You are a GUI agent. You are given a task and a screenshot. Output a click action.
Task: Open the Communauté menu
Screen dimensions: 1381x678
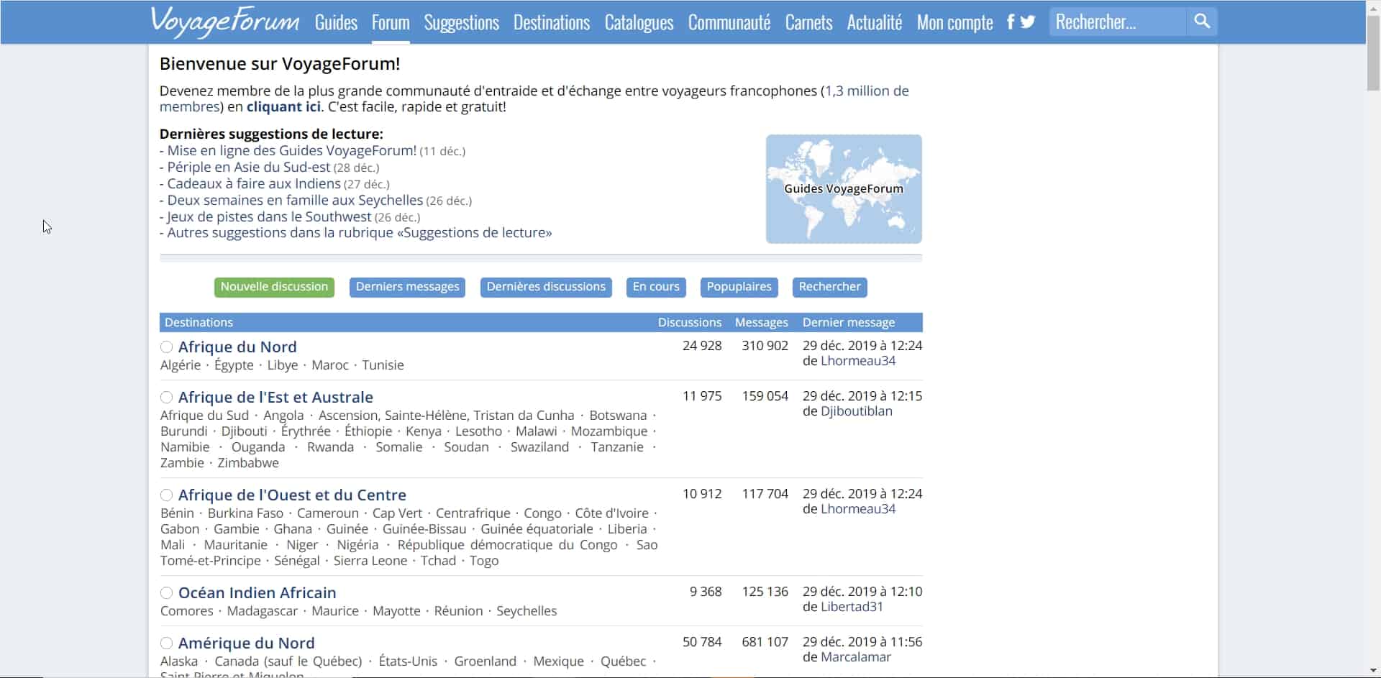[x=729, y=22]
